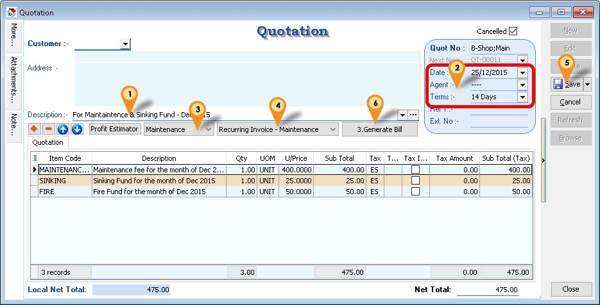This screenshot has height=305, width=600.
Task: Select the Quotation tab
Action: [48, 142]
